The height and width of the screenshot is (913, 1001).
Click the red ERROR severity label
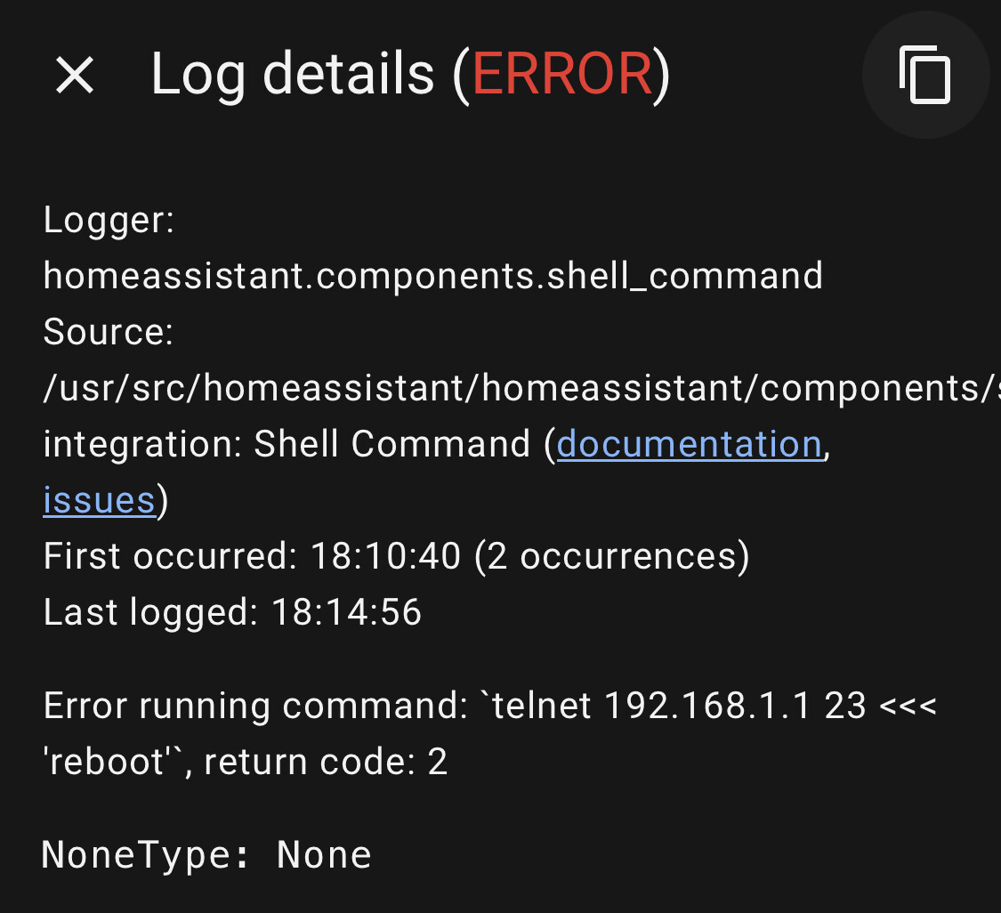tap(562, 74)
